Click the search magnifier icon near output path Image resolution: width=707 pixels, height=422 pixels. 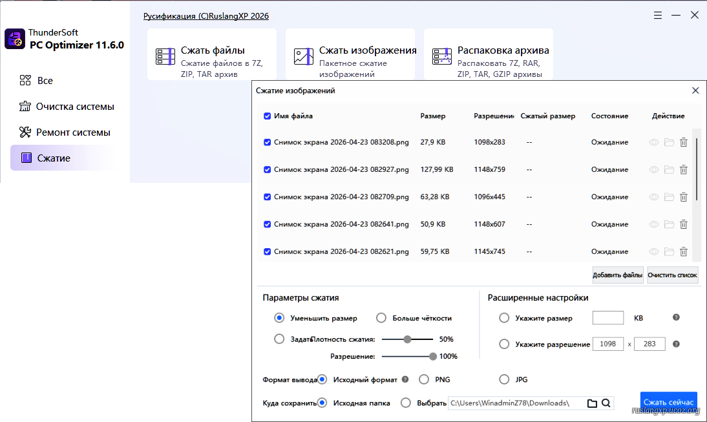tap(606, 403)
